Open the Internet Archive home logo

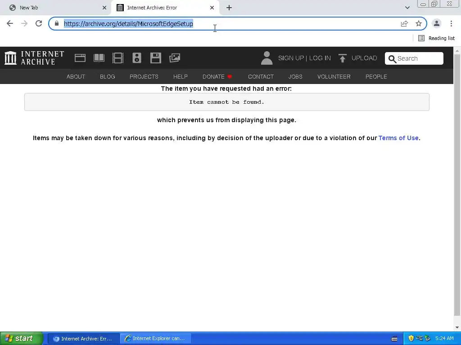coord(34,58)
